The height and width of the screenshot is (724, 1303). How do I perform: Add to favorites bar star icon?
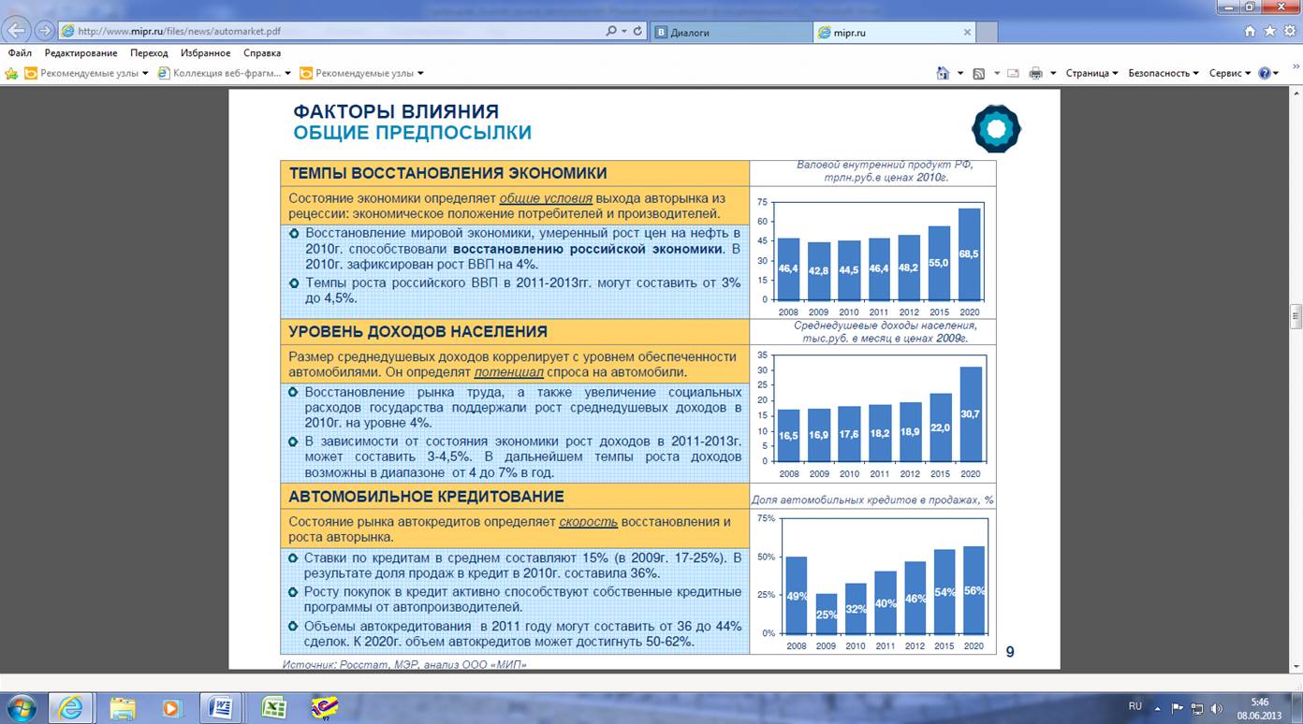pyautogui.click(x=11, y=73)
